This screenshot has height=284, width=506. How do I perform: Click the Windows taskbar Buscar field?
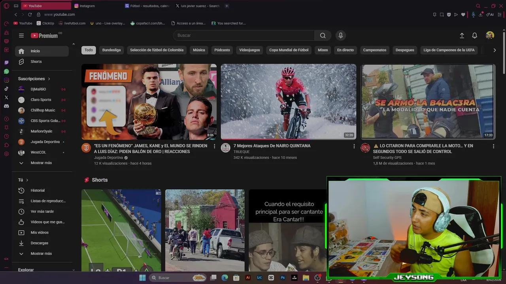[178, 278]
